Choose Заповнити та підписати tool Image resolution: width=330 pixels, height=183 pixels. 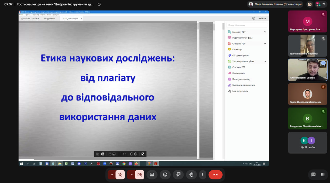(x=243, y=85)
